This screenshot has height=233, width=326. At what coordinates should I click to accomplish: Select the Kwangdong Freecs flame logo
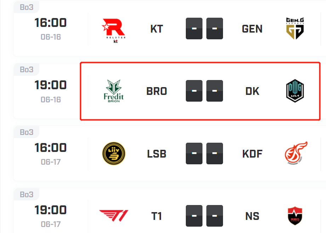(x=296, y=153)
